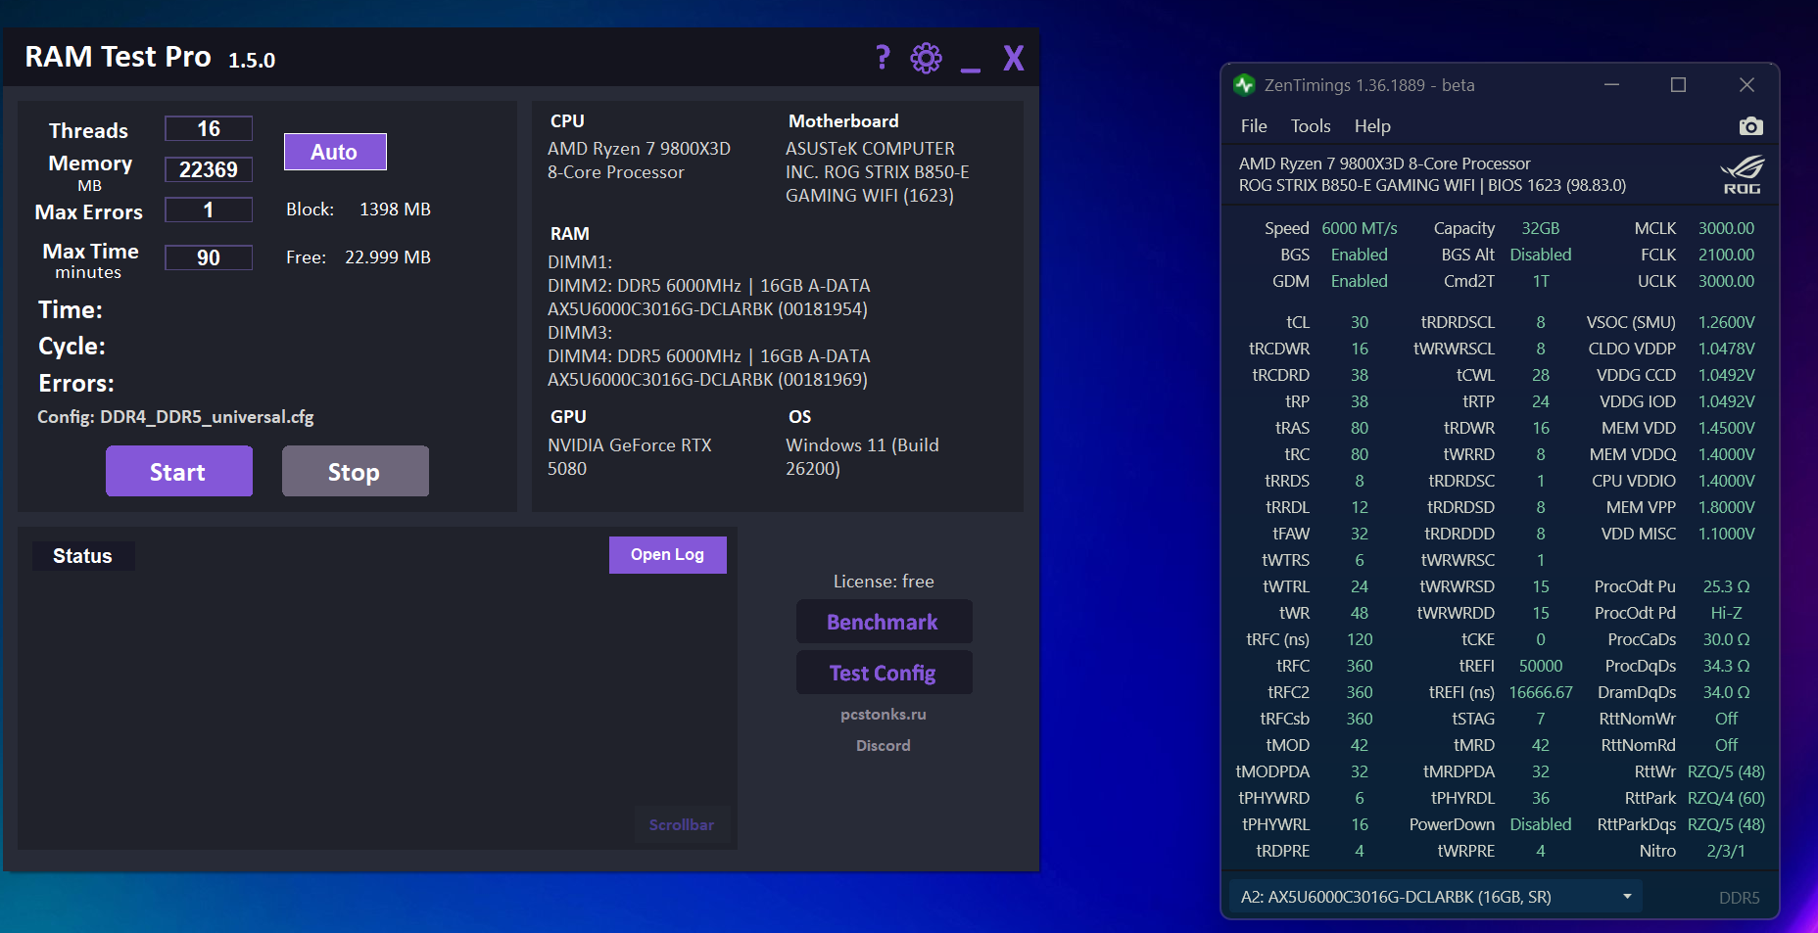Close the ZenTimings window
The width and height of the screenshot is (1818, 933).
click(1746, 85)
